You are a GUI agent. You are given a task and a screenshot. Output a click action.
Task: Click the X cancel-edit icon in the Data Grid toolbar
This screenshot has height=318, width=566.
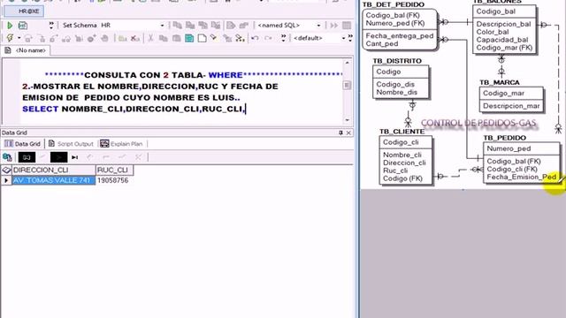[x=138, y=157]
